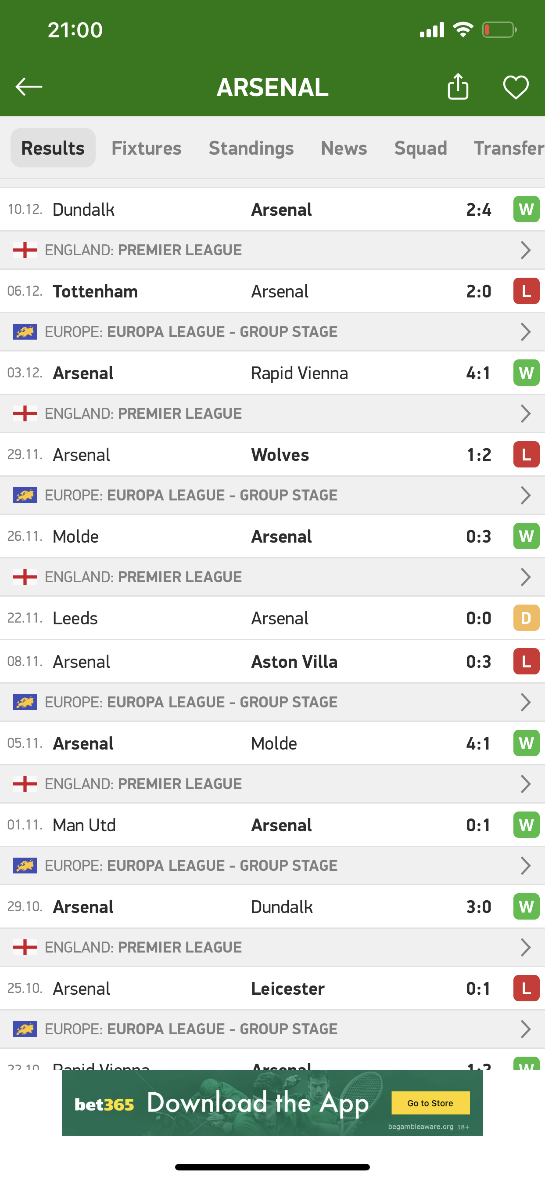Screen dimensions: 545x1181
Task: Tap the back arrow icon
Action: pyautogui.click(x=29, y=87)
